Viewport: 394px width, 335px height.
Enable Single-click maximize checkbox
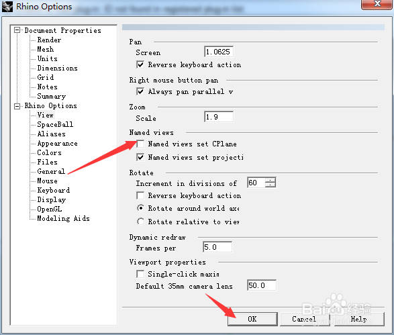(140, 274)
